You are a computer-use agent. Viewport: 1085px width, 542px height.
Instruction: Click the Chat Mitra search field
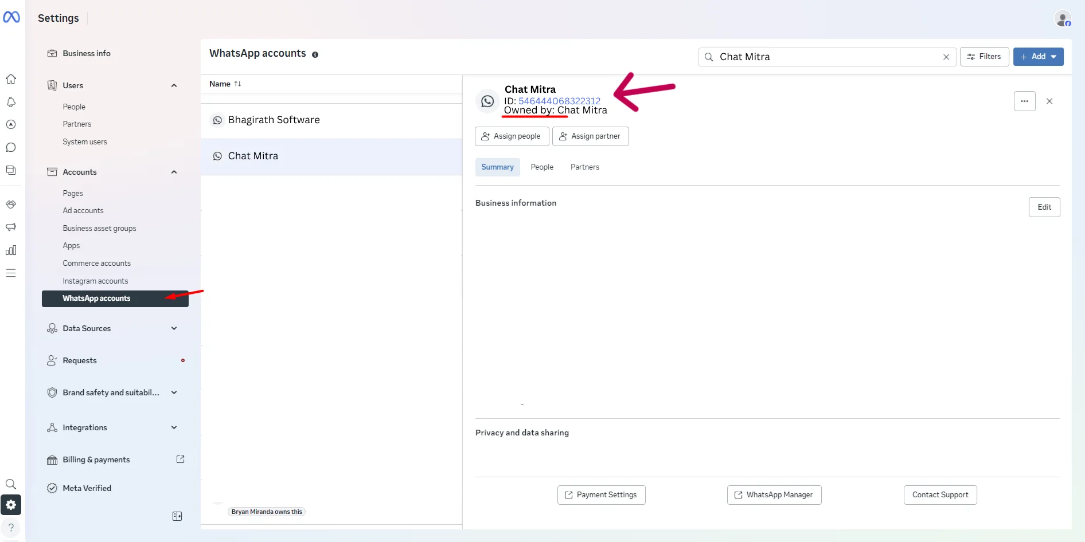pos(827,57)
